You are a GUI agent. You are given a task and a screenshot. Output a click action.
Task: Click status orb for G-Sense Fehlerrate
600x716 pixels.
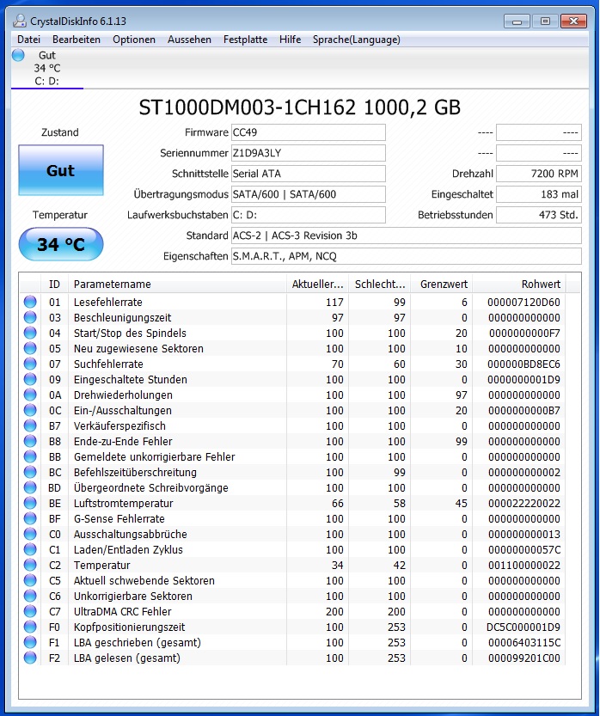point(30,519)
